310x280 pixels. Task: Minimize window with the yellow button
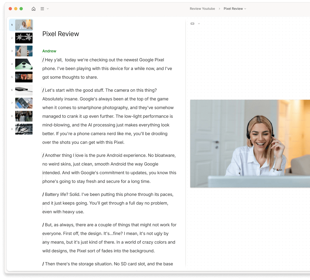click(16, 9)
